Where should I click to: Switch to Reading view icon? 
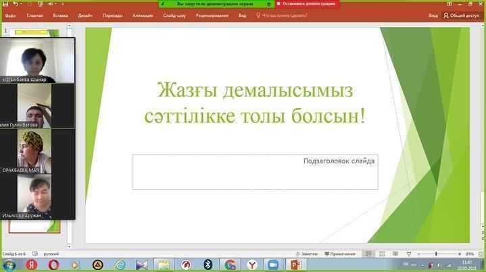click(x=395, y=254)
